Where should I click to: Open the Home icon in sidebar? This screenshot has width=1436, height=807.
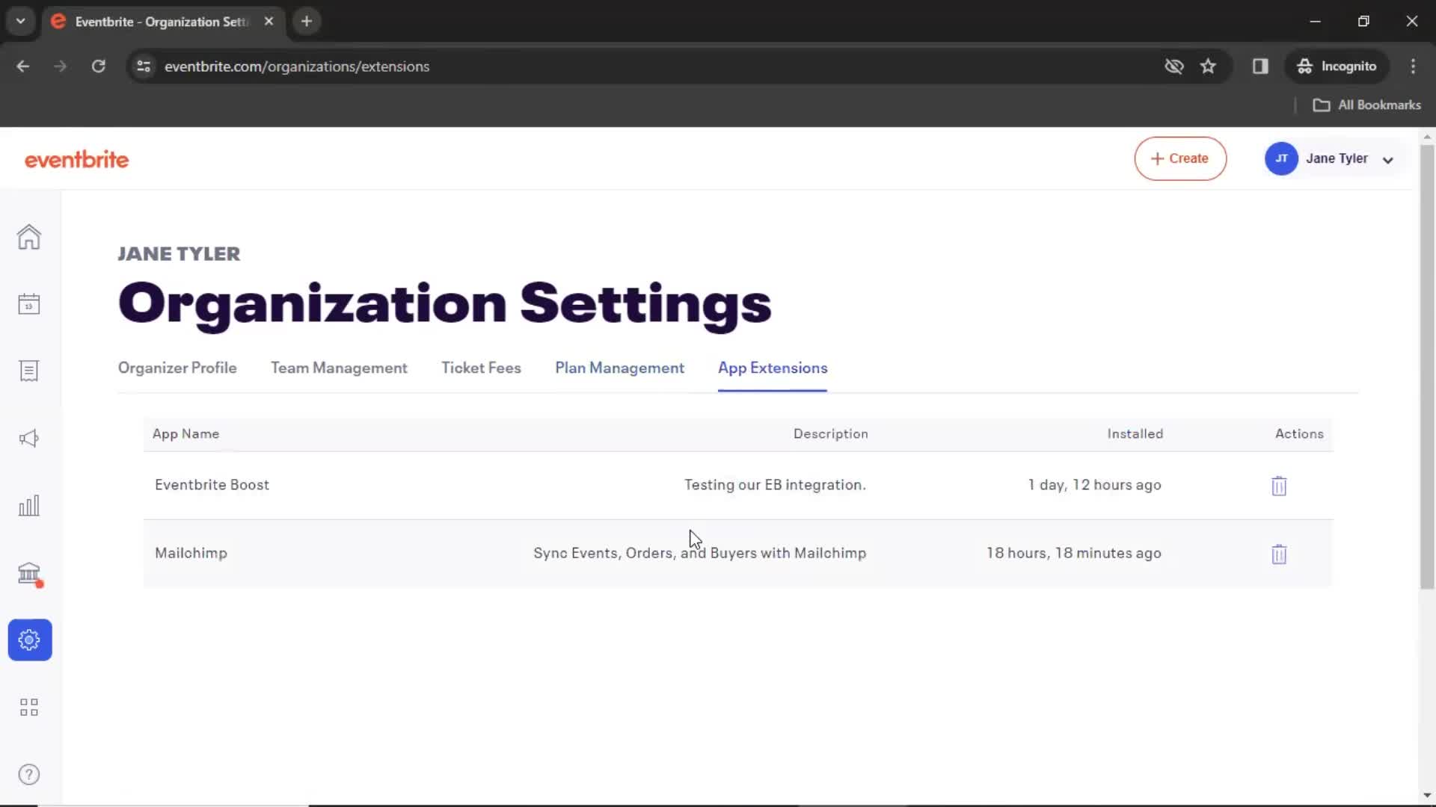(x=29, y=237)
